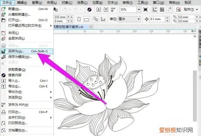
Task: Open the zoom level 35% dropdown arrow
Action: pos(139,9)
